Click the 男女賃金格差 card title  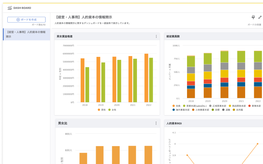coord(65,36)
